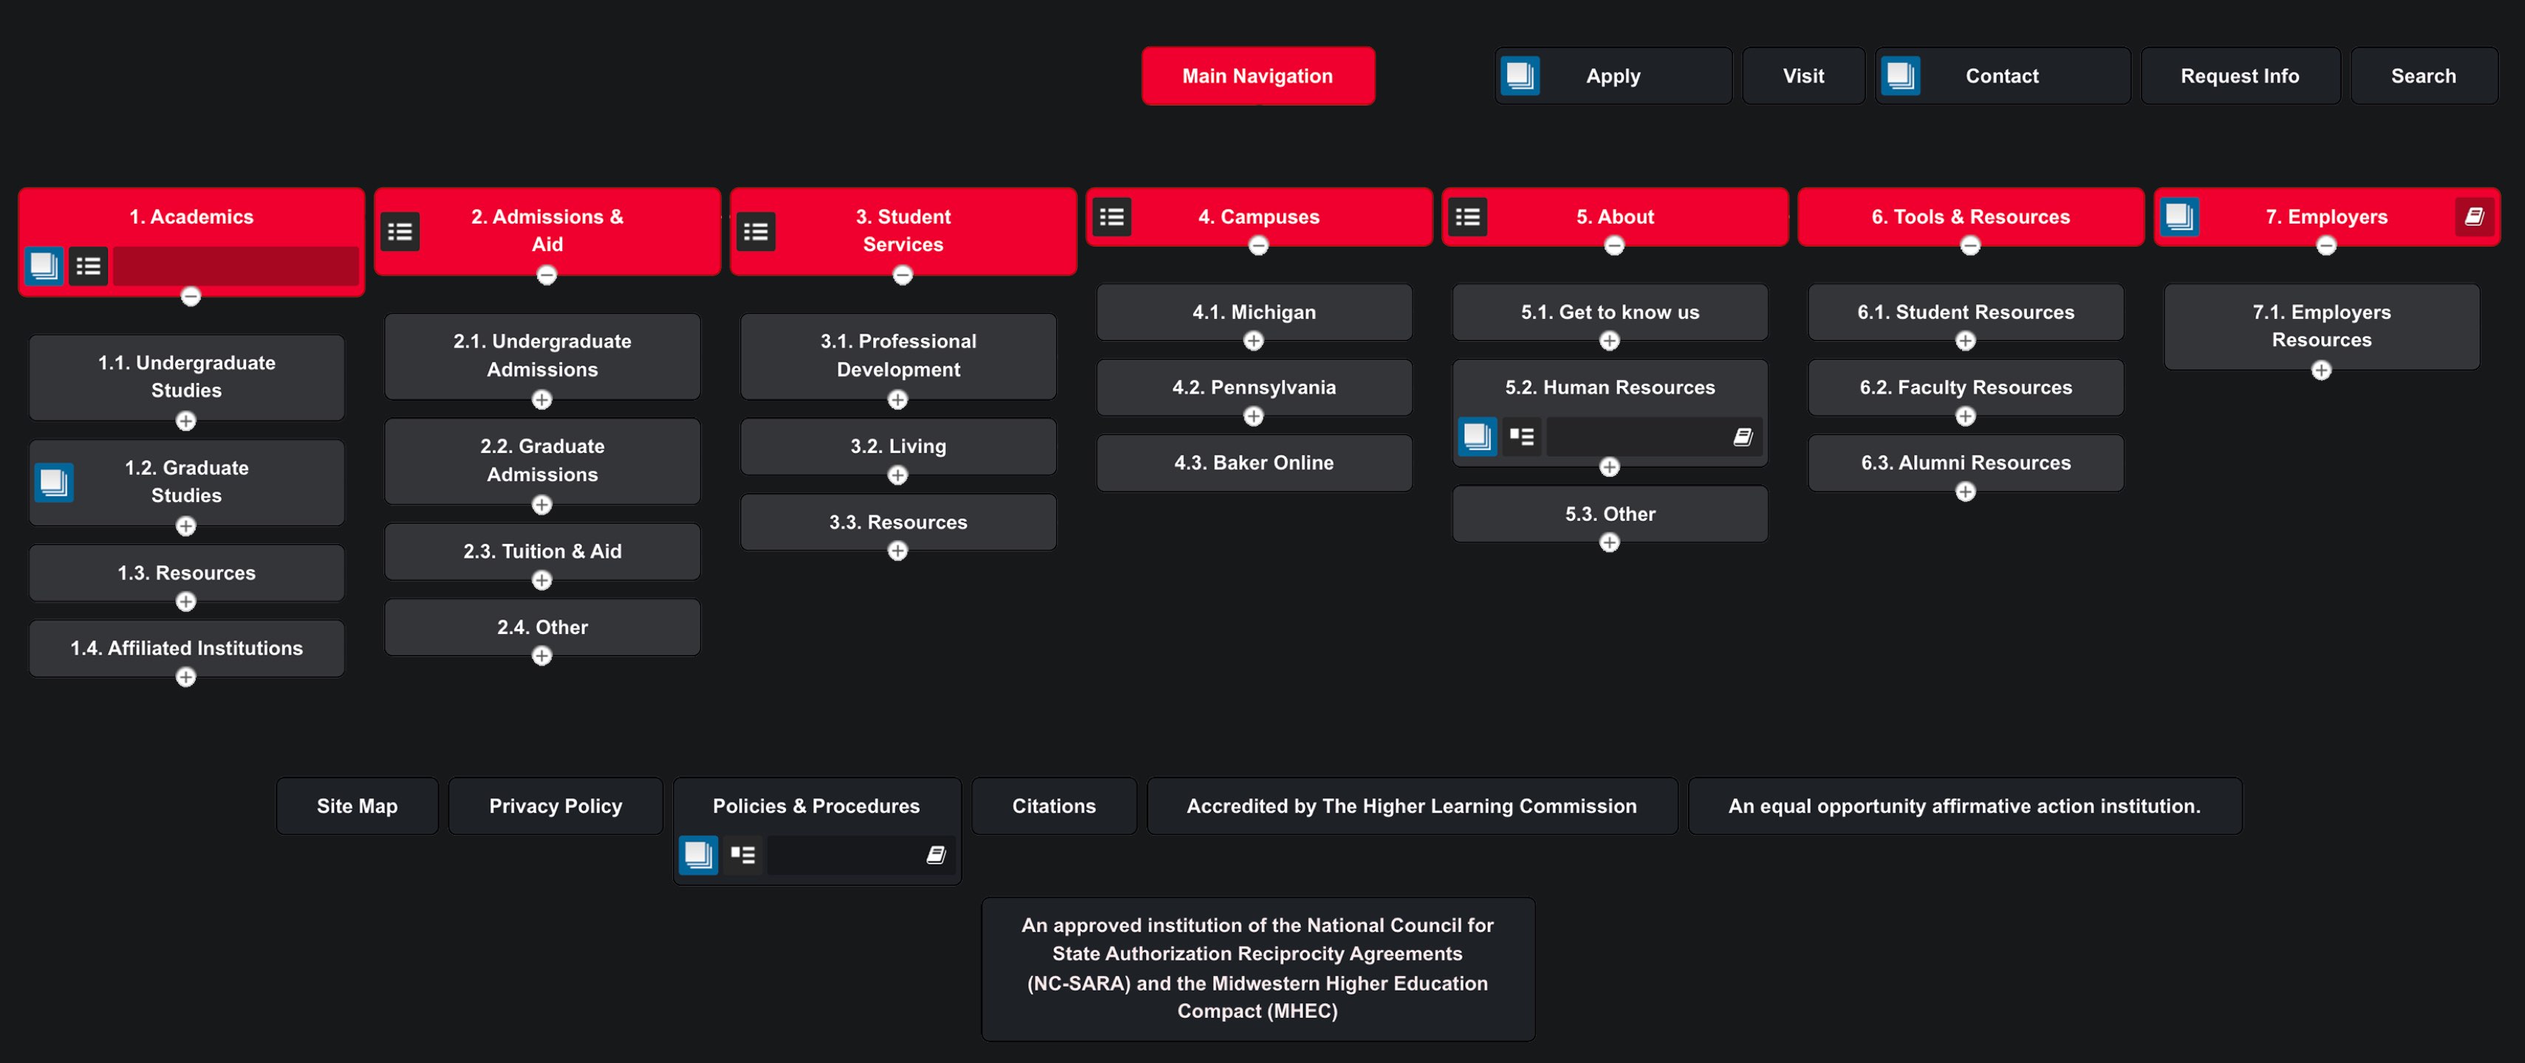The image size is (2525, 1063).
Task: Expand 2.1. Undergraduate Admissions
Action: 542,399
